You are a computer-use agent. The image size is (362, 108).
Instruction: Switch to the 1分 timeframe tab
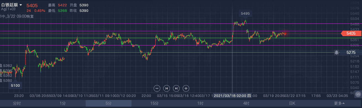[63, 104]
